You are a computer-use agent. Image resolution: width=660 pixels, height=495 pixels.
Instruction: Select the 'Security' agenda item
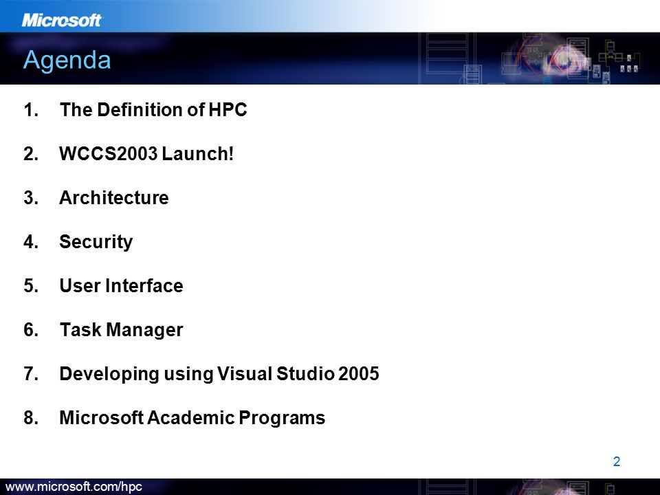96,242
